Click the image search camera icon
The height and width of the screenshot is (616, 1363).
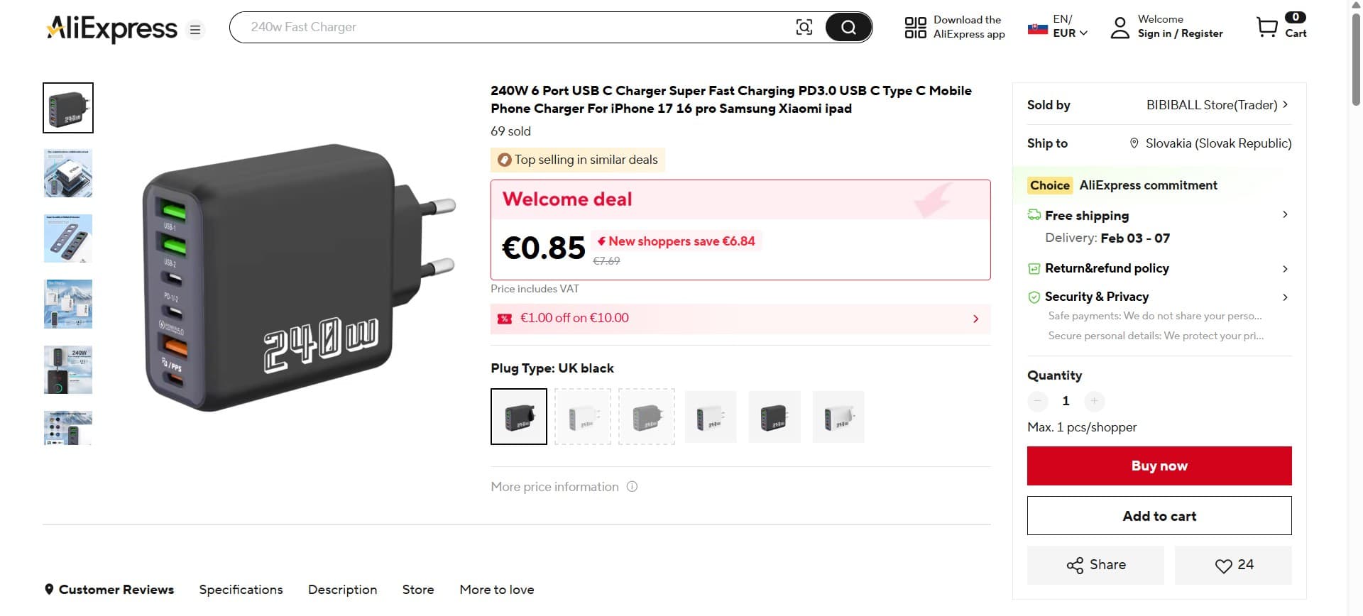[804, 28]
